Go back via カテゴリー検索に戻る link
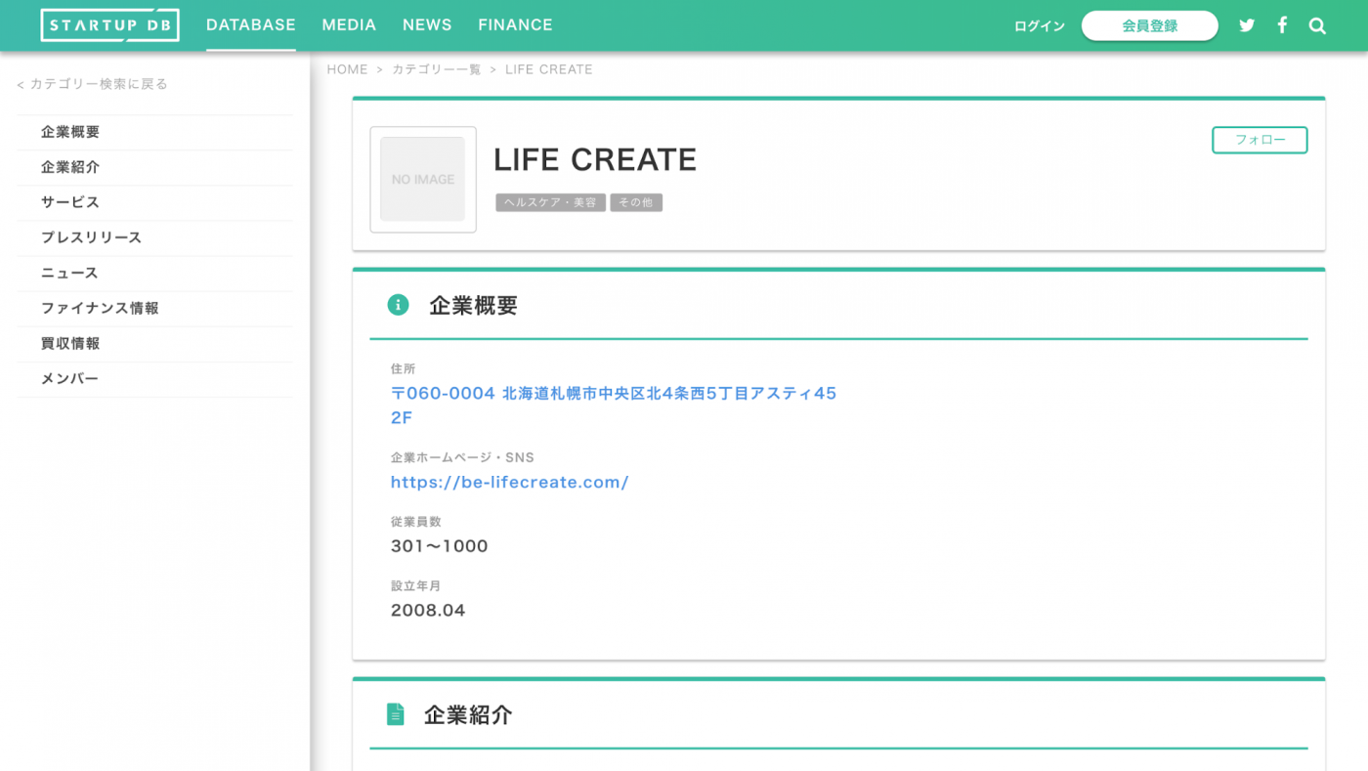This screenshot has width=1368, height=771. pyautogui.click(x=92, y=84)
